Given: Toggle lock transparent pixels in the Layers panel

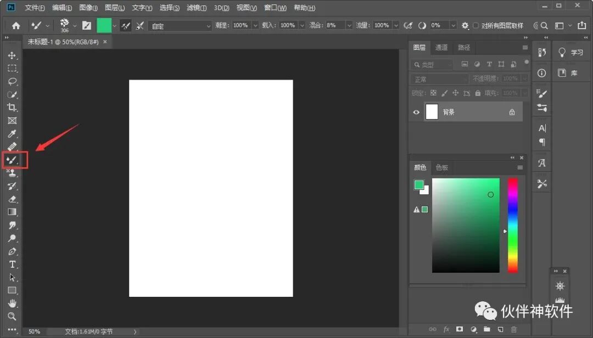Looking at the screenshot, I should [x=433, y=93].
